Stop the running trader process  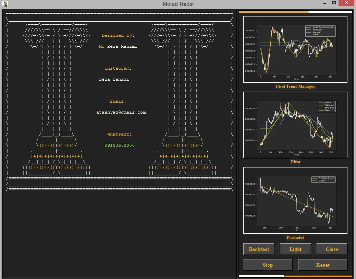coord(268,265)
